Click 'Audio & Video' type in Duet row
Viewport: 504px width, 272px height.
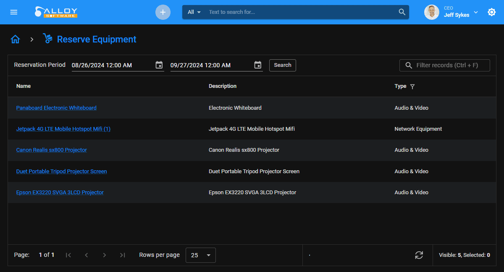[412, 172]
